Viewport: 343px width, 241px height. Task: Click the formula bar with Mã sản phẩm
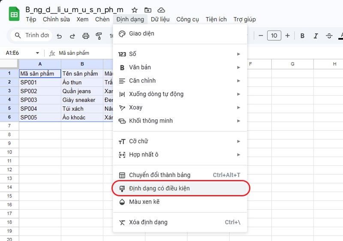pos(74,53)
